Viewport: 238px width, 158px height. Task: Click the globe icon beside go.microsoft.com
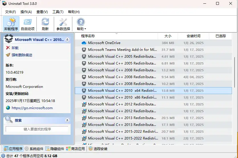pyautogui.click(x=8, y=108)
